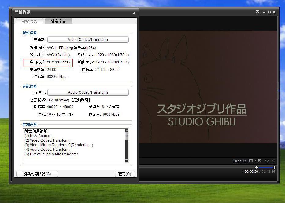The width and height of the screenshot is (285, 203).
Task: Click the "16 -> 16 位元/樣" bit depth value
Action: tap(60, 114)
